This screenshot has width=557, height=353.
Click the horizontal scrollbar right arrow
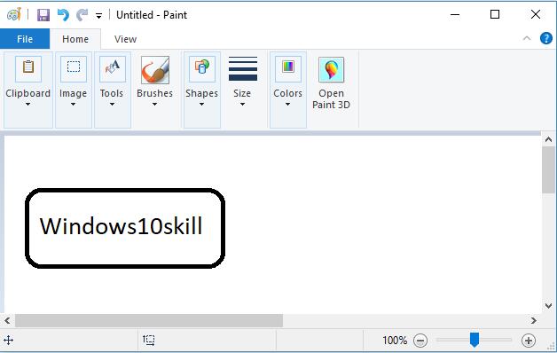click(x=534, y=321)
